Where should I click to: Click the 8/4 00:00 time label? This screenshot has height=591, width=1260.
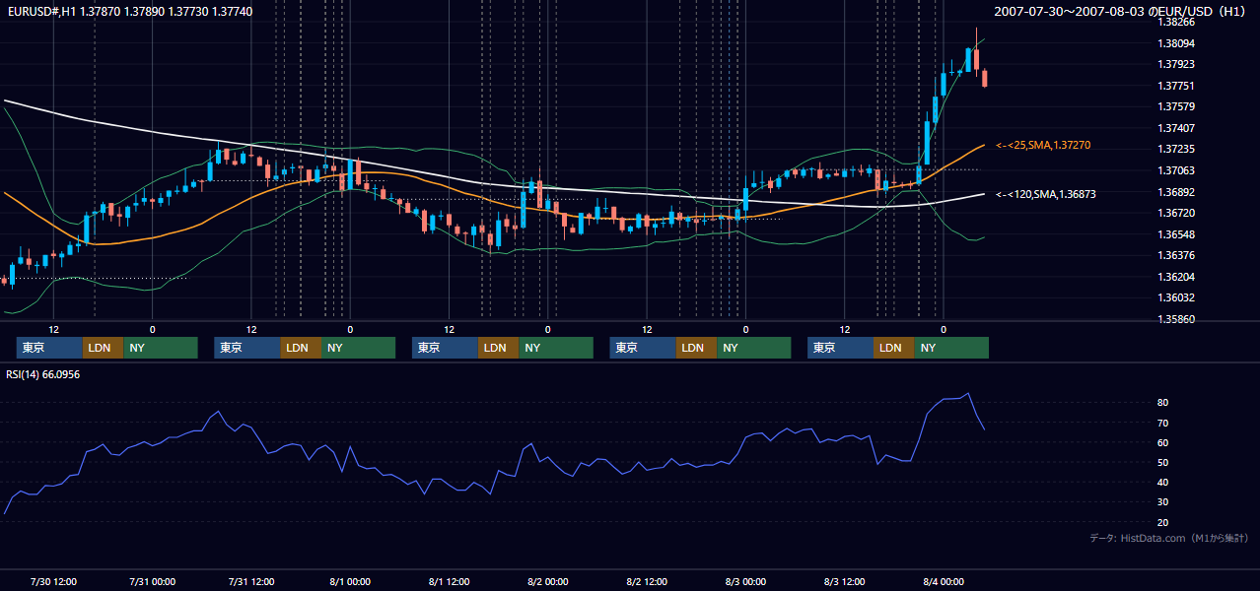(943, 581)
